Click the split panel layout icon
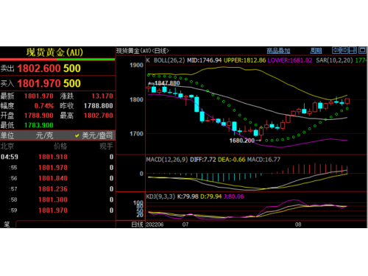Image resolution: width=368 pixels, height=276 pixels. click(x=353, y=50)
